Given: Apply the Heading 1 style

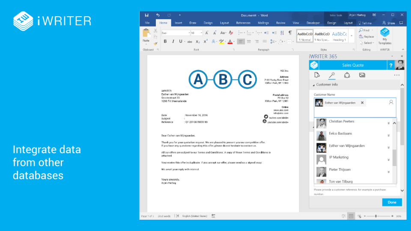Looking at the screenshot, I should click(339, 36).
